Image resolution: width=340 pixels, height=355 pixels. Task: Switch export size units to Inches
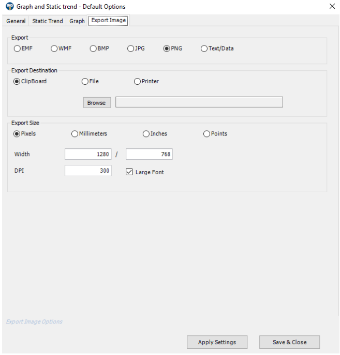pos(146,134)
